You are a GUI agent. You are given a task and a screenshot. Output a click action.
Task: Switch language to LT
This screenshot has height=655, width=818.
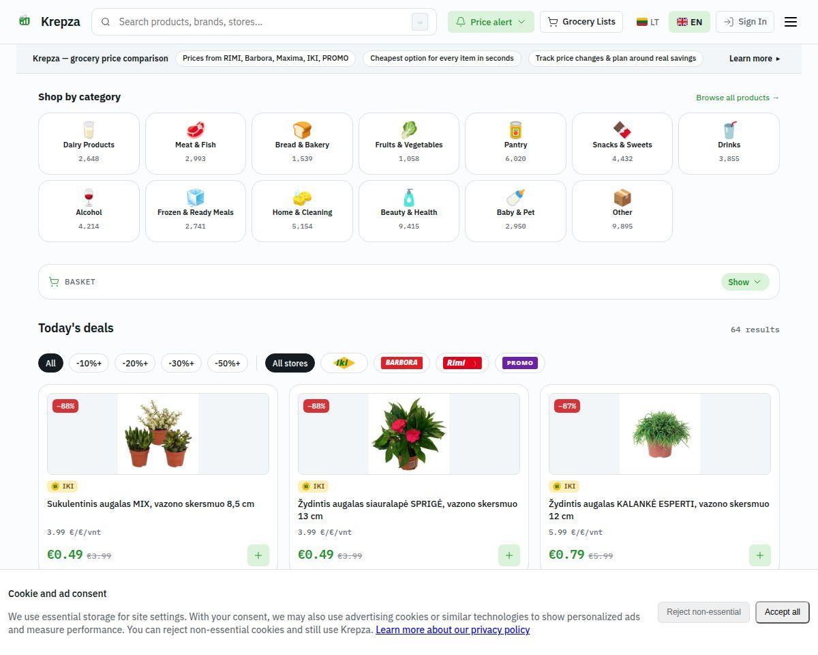(648, 22)
